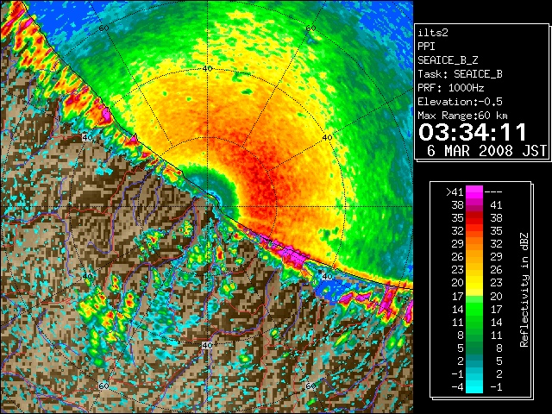Screen dimensions: 552x414
Task: Click the 60 range label in the upper-right map area
Action: pyautogui.click(x=310, y=28)
